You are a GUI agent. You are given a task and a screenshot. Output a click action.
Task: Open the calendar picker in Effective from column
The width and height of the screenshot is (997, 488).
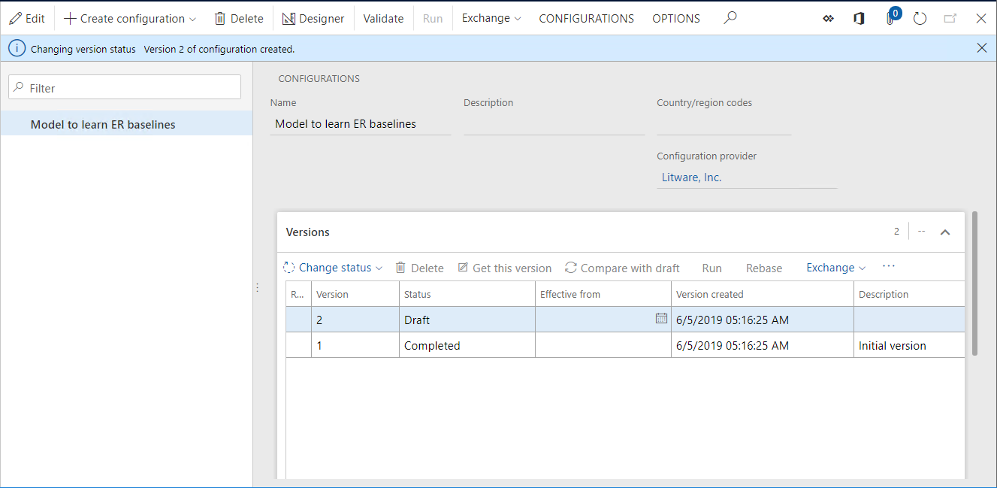tap(661, 318)
